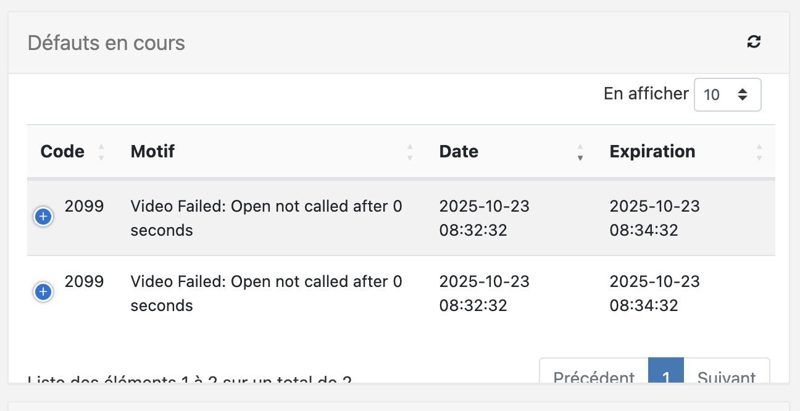The height and width of the screenshot is (411, 800).
Task: Click the second row's Video Failed motif text
Action: 266,293
